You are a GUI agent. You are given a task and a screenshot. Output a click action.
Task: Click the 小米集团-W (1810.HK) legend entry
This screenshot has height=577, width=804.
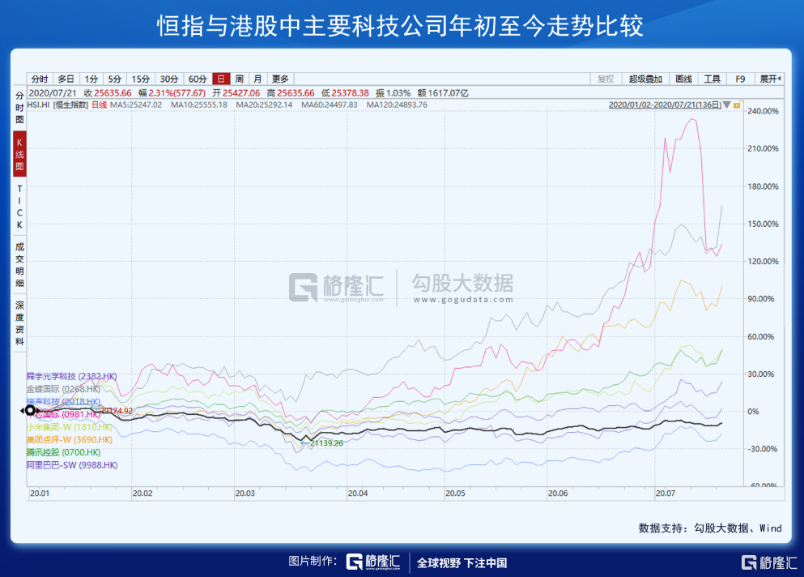click(69, 427)
